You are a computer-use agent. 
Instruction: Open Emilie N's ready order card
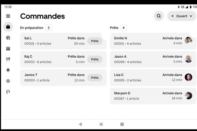pos(153,41)
